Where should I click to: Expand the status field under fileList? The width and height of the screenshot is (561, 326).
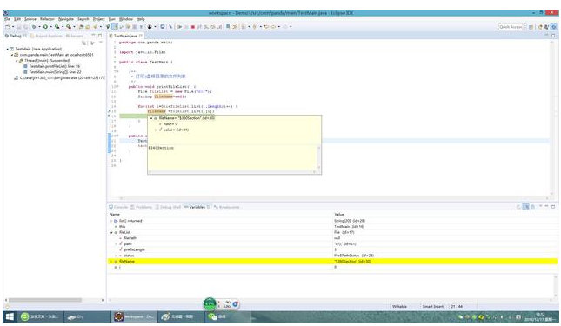tap(116, 256)
